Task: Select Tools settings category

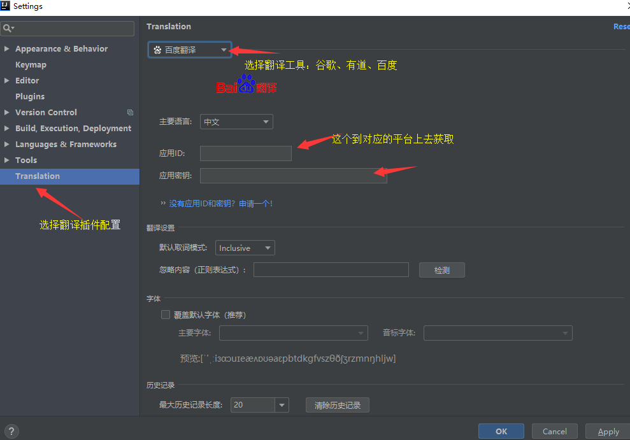Action: [26, 160]
